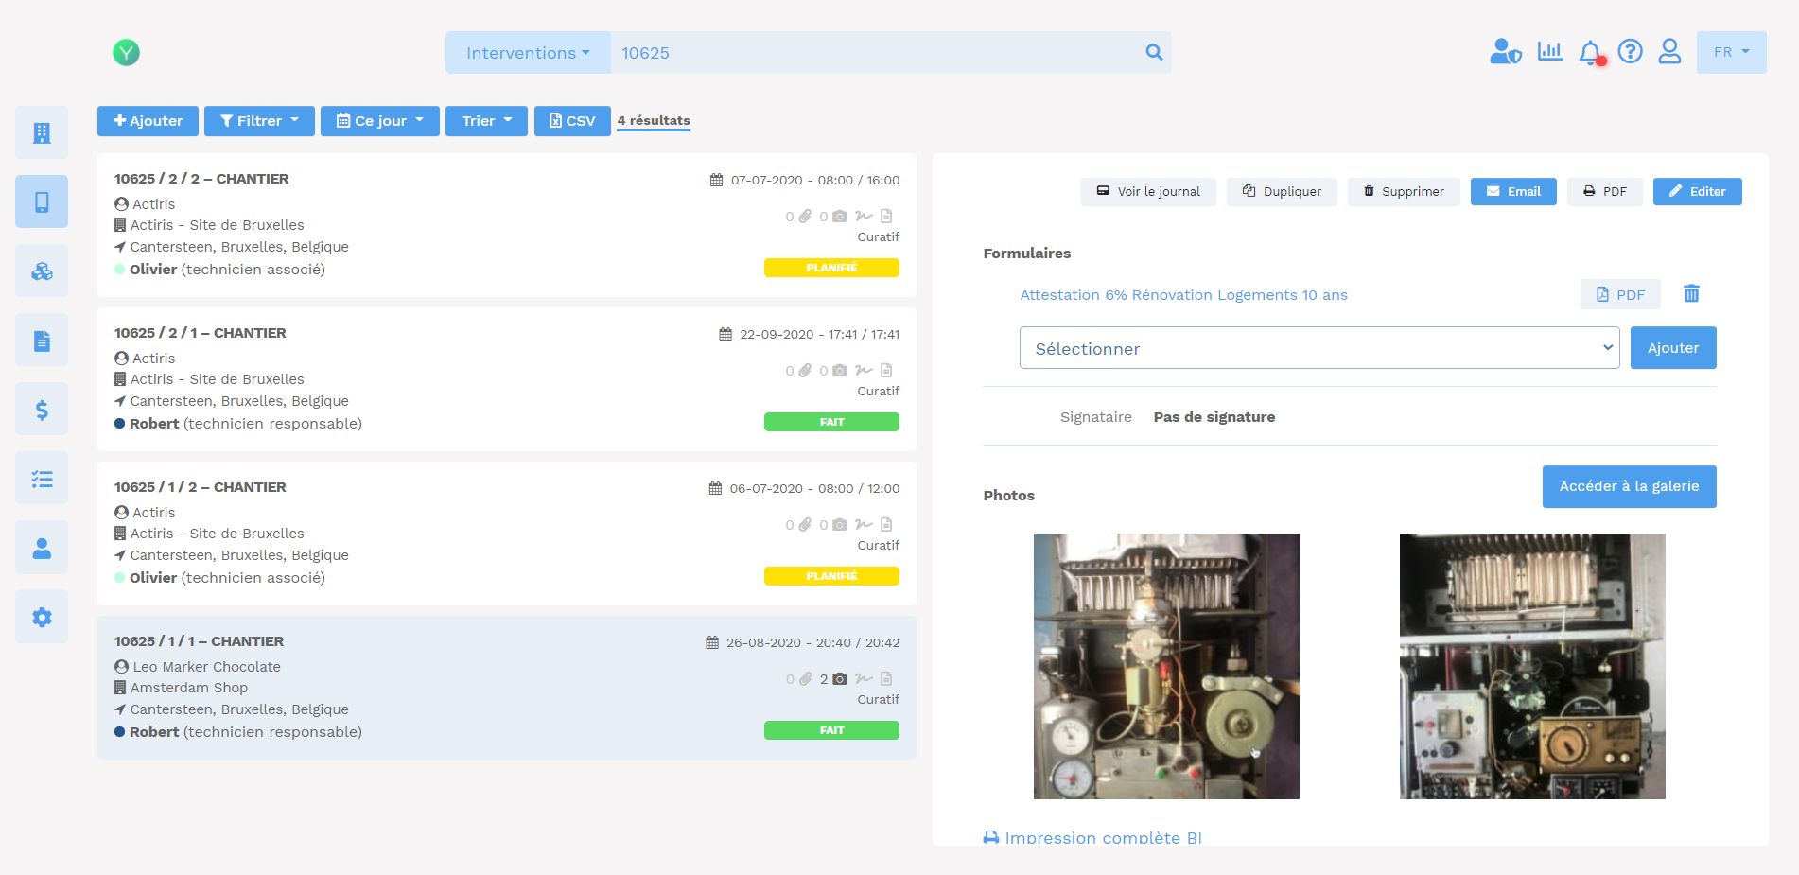Screen dimensions: 1799x875
Task: Click camera icon on 10625 / 1 / 1 card
Action: click(840, 679)
